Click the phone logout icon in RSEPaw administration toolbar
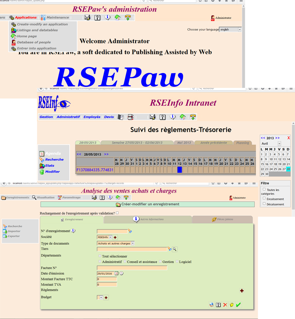The height and width of the screenshot is (319, 295). pyautogui.click(x=128, y=17)
